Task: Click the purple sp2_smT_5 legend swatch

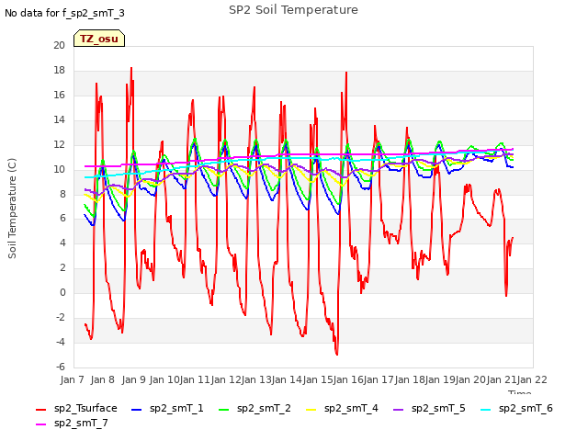Action: pyautogui.click(x=399, y=409)
